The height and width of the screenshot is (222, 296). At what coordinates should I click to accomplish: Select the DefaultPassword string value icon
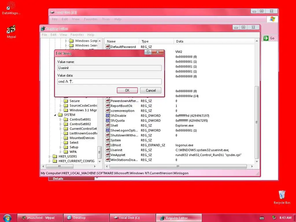pyautogui.click(x=108, y=47)
